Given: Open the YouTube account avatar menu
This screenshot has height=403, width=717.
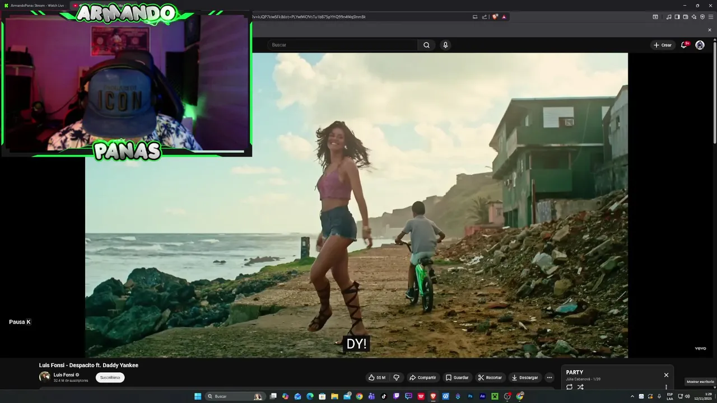Looking at the screenshot, I should 700,45.
